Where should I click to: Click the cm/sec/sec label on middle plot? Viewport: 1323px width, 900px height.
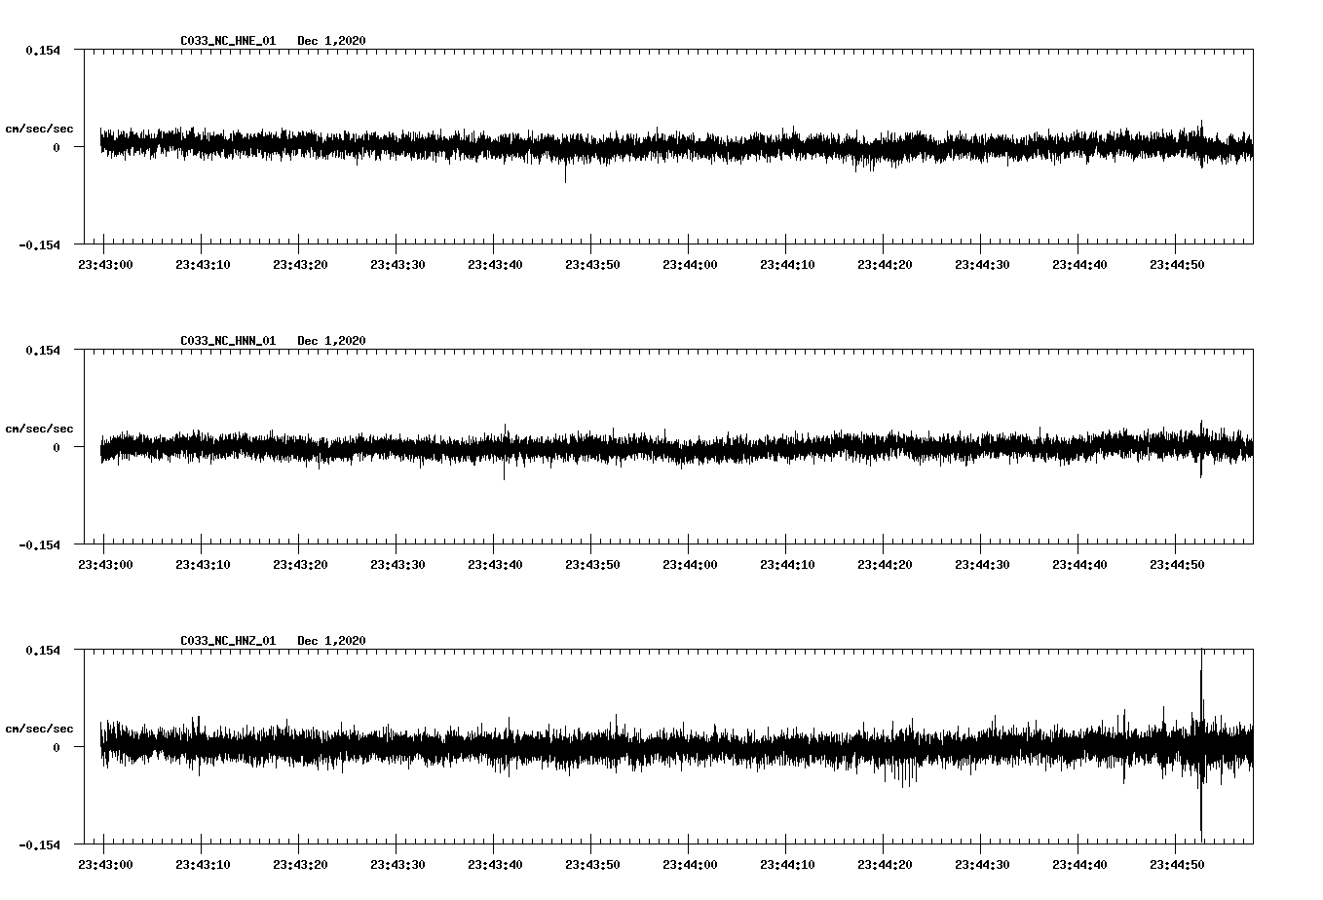pyautogui.click(x=40, y=428)
